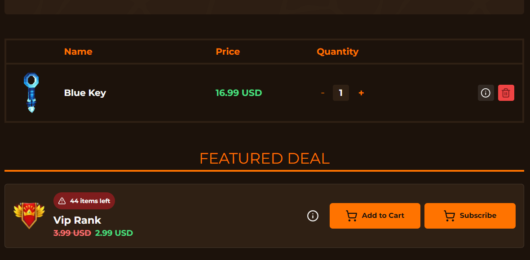
Task: Click the Vip Rank shield emblem
Action: point(29,216)
